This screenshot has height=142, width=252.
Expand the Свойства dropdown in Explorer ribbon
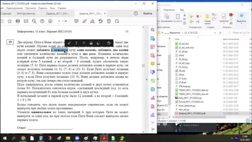point(224,24)
